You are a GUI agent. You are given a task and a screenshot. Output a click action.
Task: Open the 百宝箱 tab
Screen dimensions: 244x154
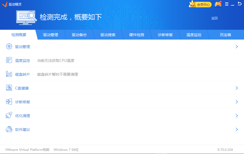[225, 35]
